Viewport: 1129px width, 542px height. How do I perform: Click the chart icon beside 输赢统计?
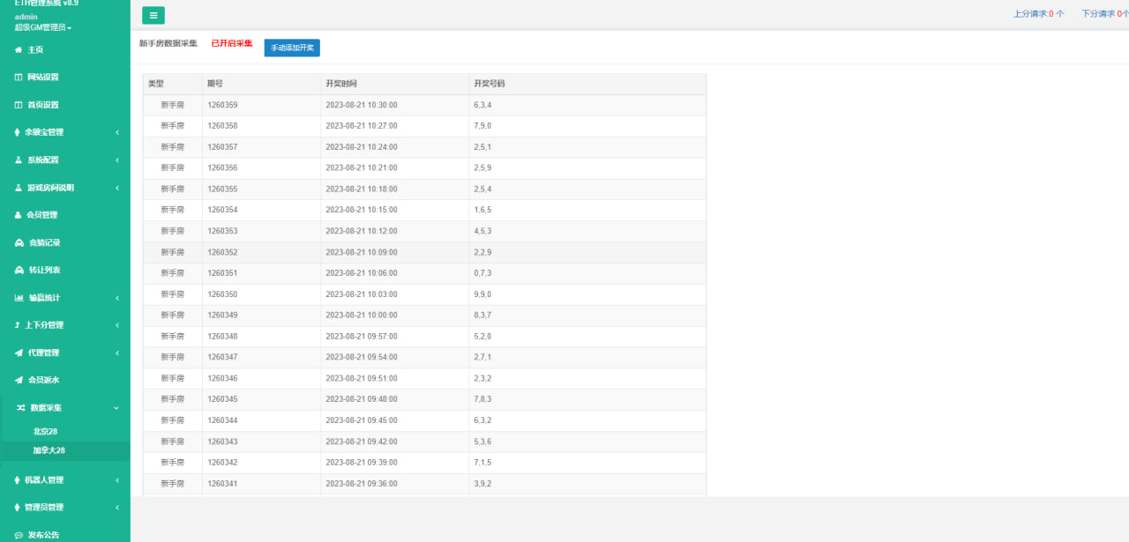pyautogui.click(x=19, y=298)
